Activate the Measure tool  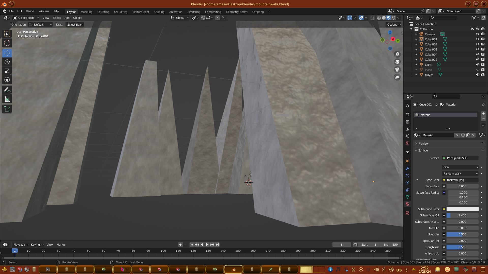tap(7, 99)
